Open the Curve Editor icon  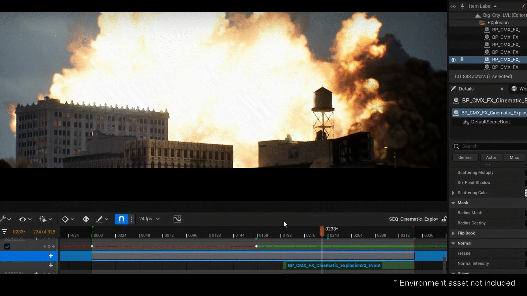pyautogui.click(x=177, y=219)
